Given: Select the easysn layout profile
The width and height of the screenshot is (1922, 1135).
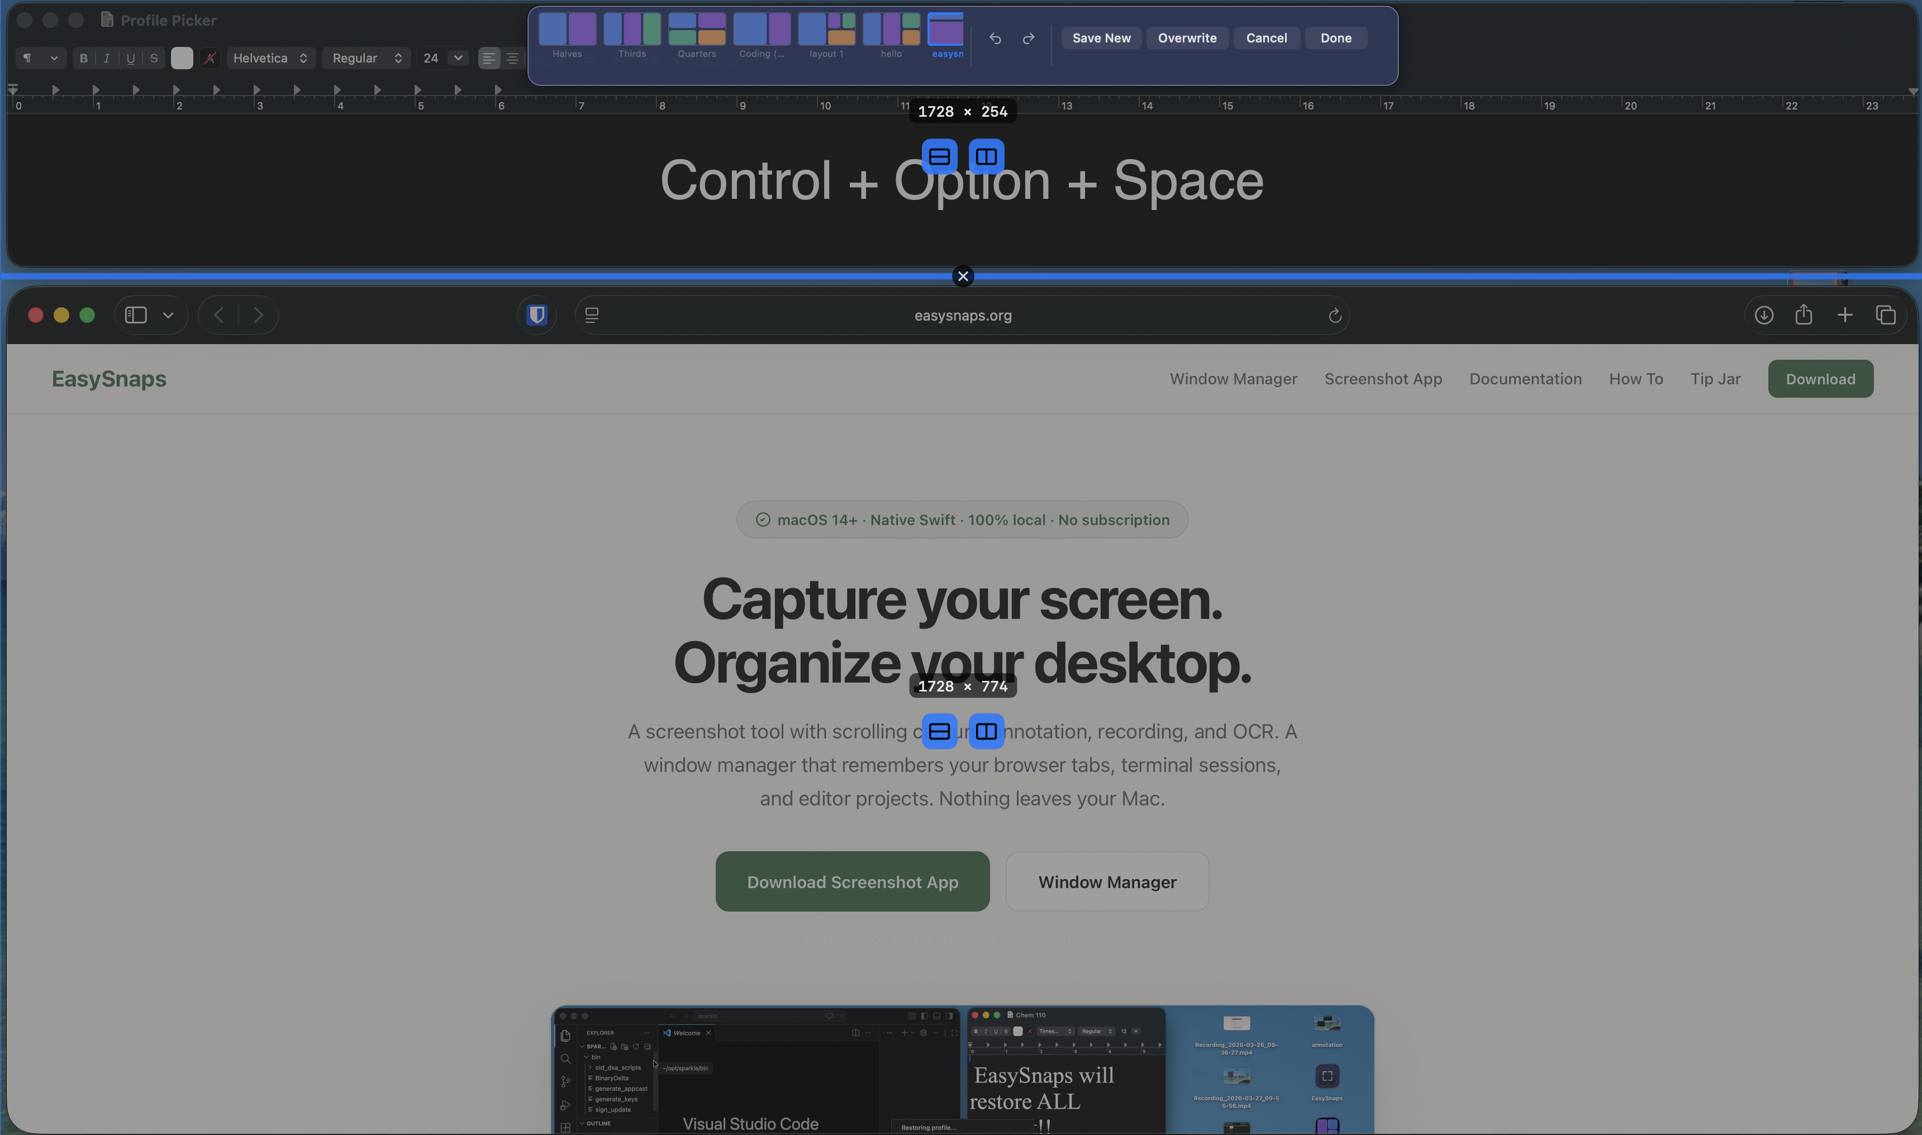Looking at the screenshot, I should click(946, 35).
